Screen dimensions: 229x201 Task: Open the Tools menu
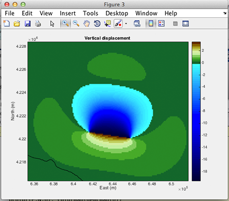[91, 13]
